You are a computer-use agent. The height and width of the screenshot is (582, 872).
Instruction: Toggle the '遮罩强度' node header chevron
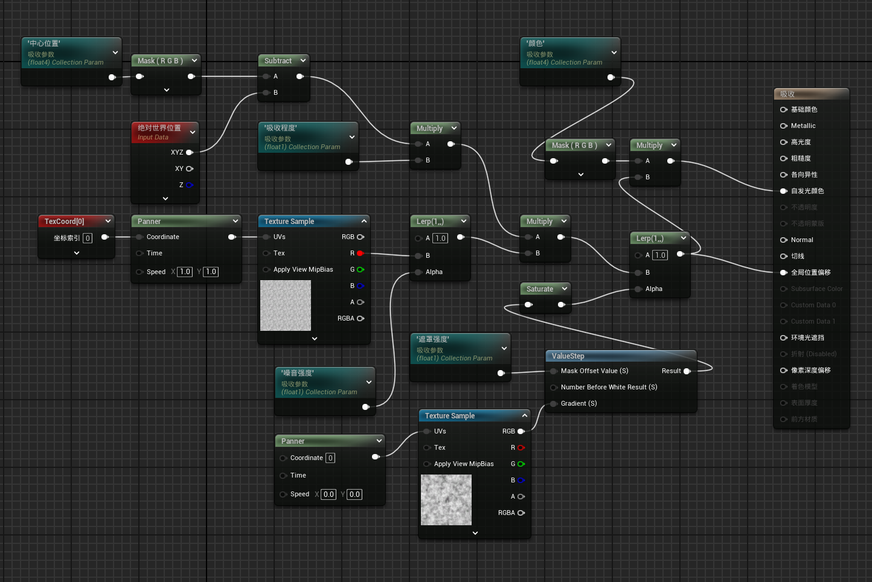pos(504,348)
